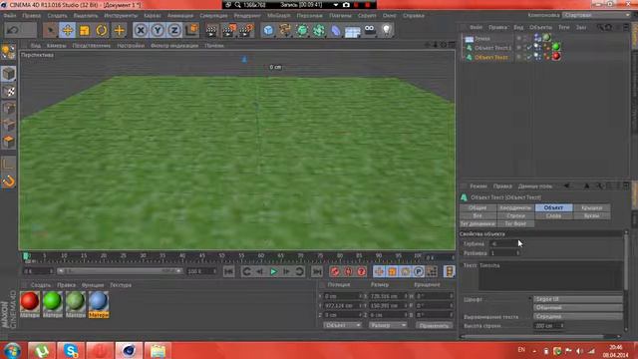Add a camera object from toolbar
Screen dimensions: 638x359
pos(370,30)
